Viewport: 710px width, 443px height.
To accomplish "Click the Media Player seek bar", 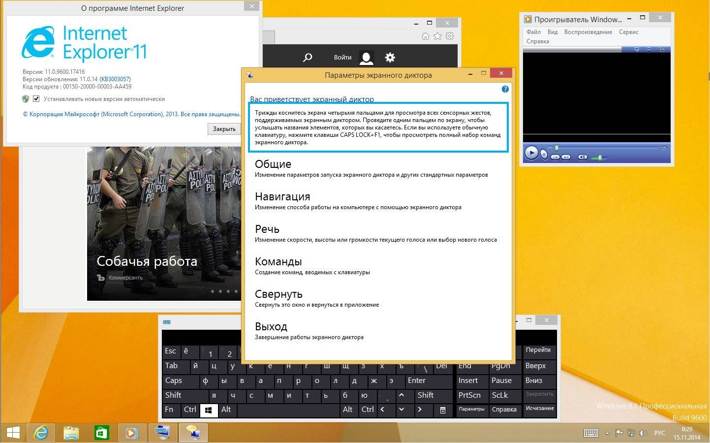I will [x=608, y=147].
